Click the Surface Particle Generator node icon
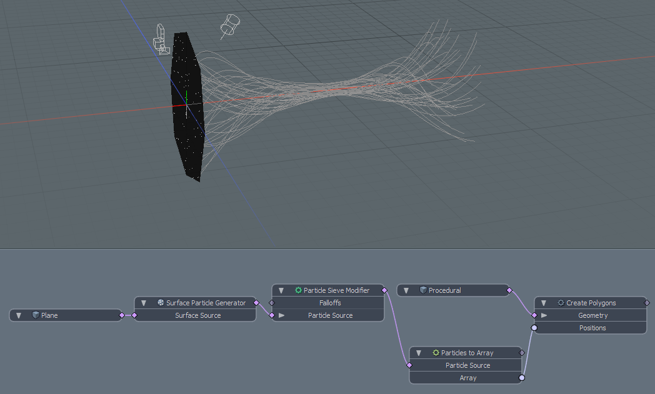 click(161, 303)
